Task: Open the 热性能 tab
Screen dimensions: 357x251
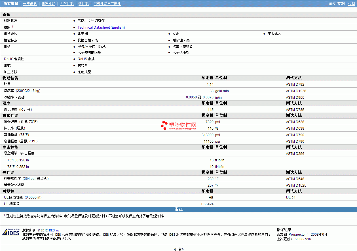Action: [x=83, y=4]
